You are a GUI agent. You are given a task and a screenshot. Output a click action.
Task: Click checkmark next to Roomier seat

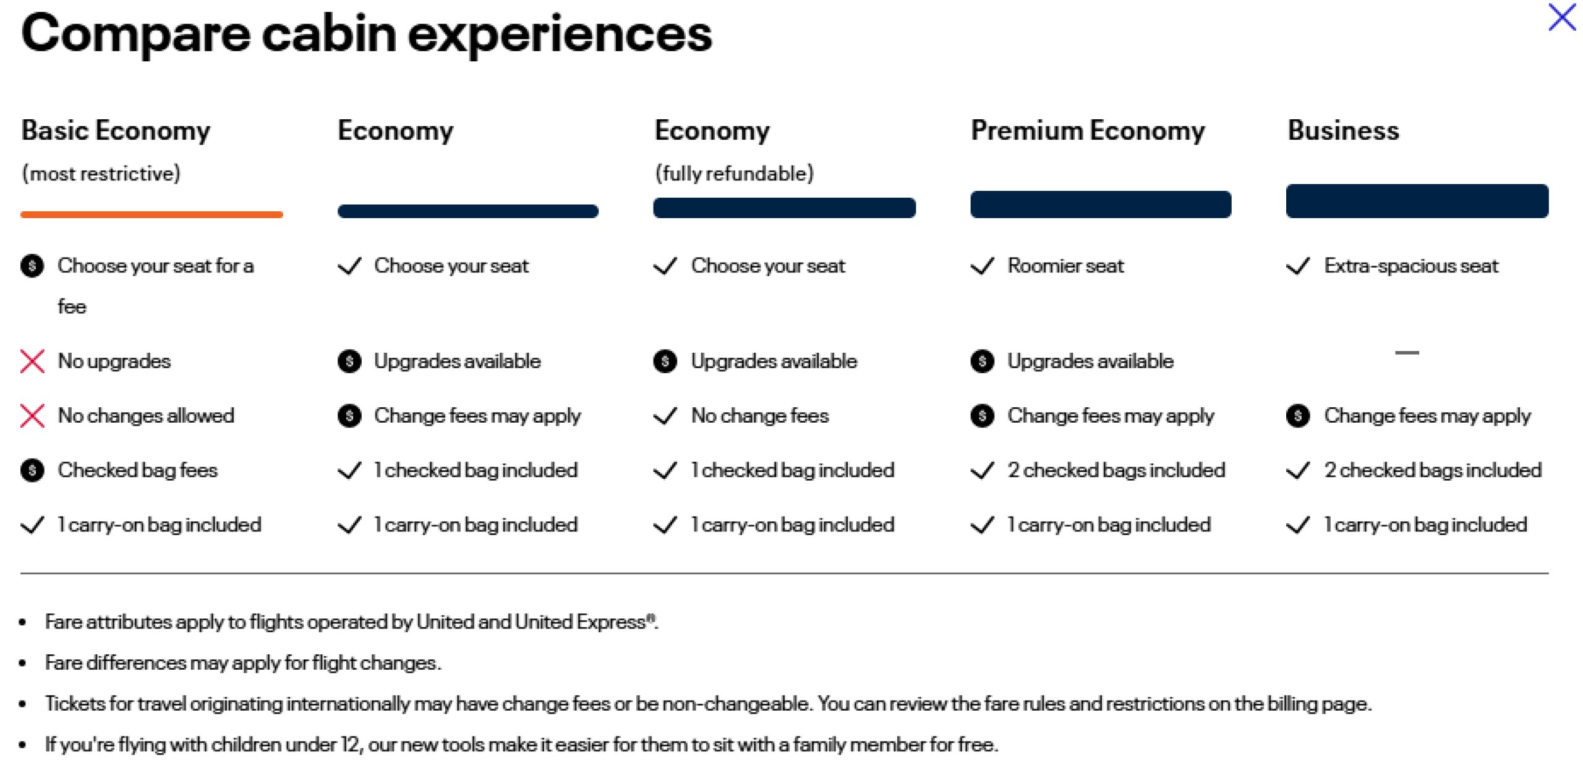point(982,266)
